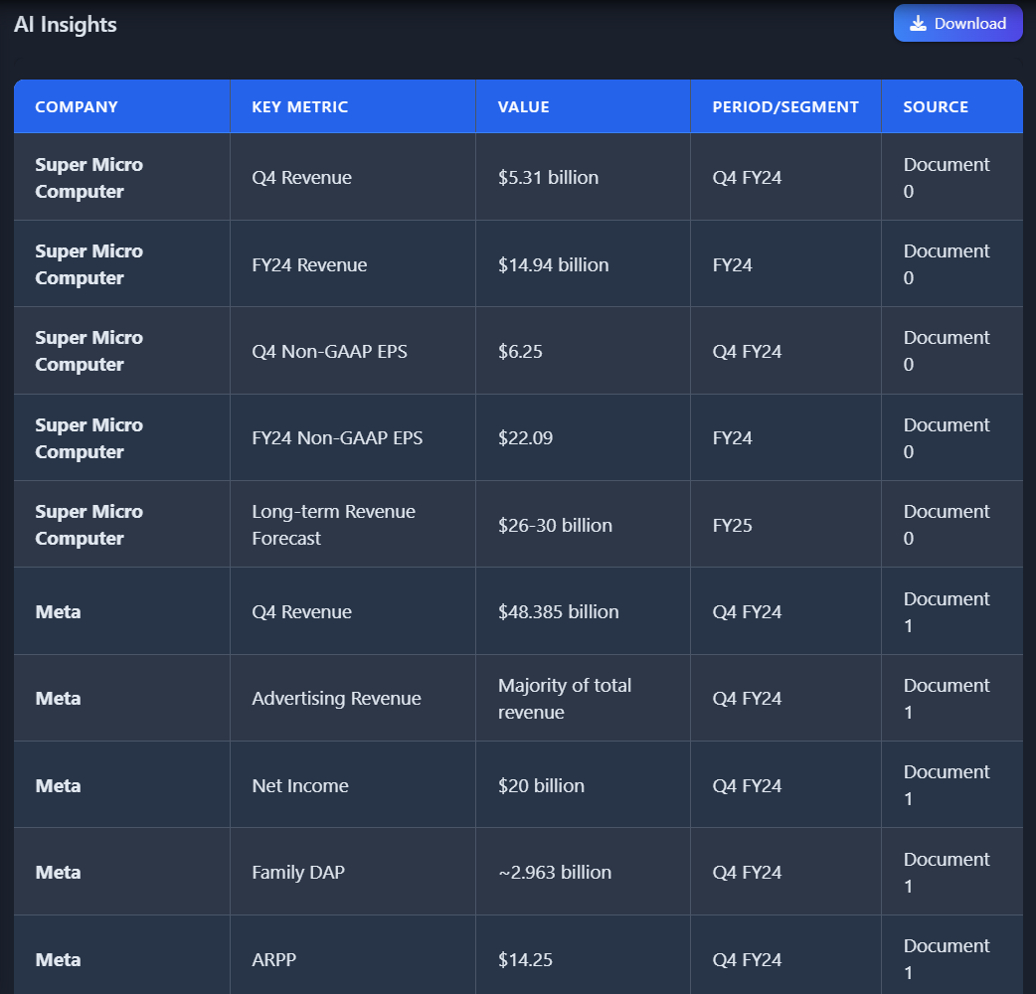Select the AI Insights heading

pos(66,25)
